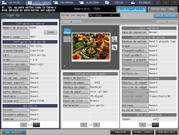The width and height of the screenshot is (179, 135).
Task: Select the Post. side toggle
Action: pos(67,39)
